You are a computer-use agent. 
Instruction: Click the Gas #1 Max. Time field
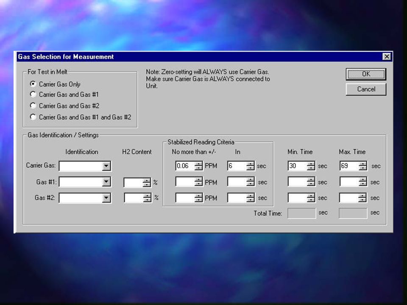349,182
